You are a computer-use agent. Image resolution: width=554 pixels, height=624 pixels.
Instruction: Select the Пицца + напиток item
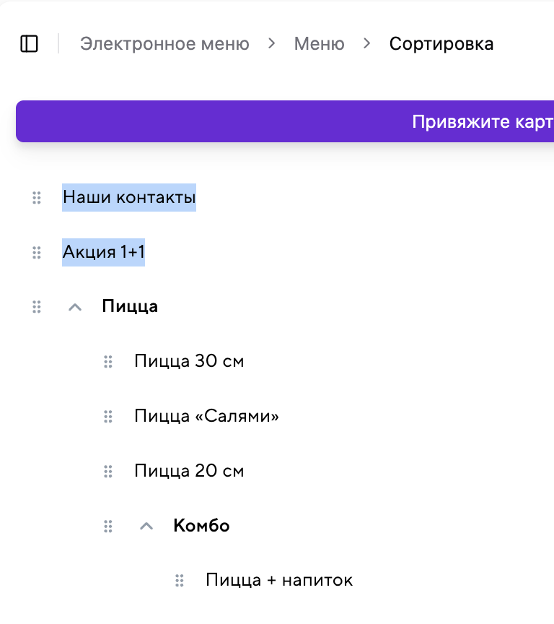tap(279, 580)
